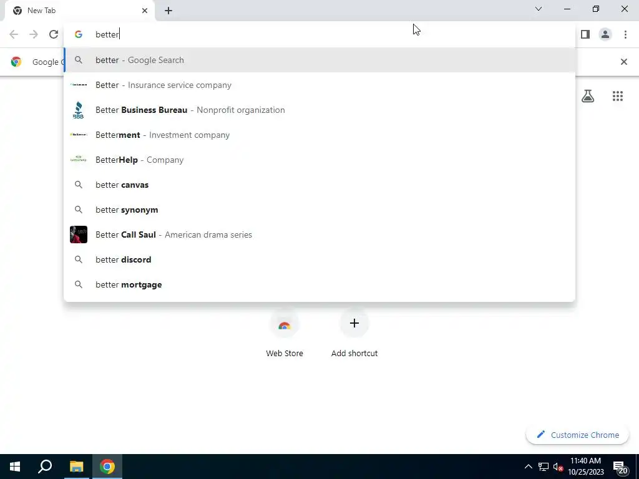Go forward with the right arrow button
Viewport: 639px width, 479px height.
(34, 34)
